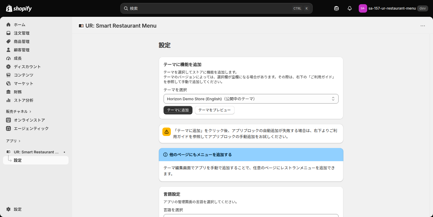The height and width of the screenshot is (217, 433).
Task: Open the notifications bell
Action: [350, 8]
